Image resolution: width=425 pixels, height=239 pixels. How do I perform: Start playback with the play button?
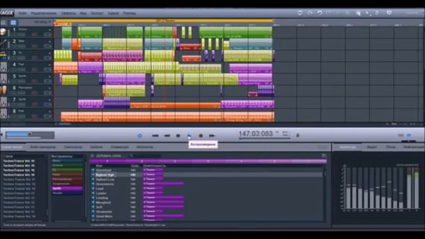click(189, 135)
